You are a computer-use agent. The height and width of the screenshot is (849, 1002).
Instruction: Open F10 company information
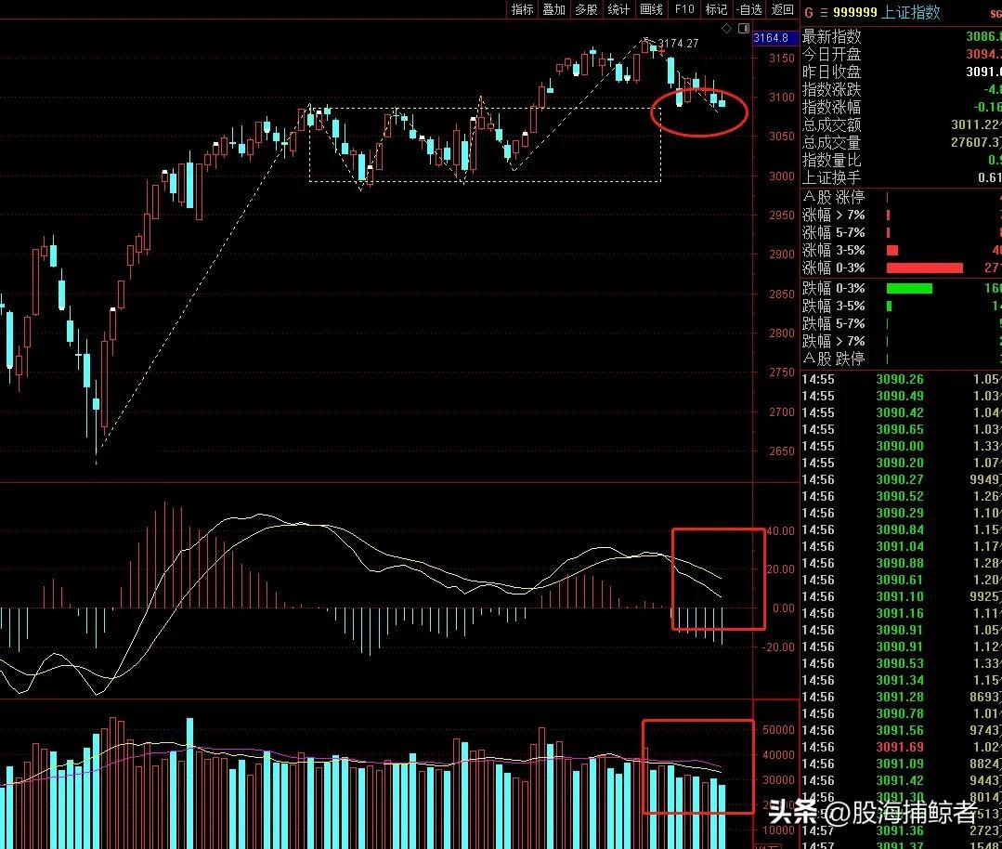[x=684, y=9]
